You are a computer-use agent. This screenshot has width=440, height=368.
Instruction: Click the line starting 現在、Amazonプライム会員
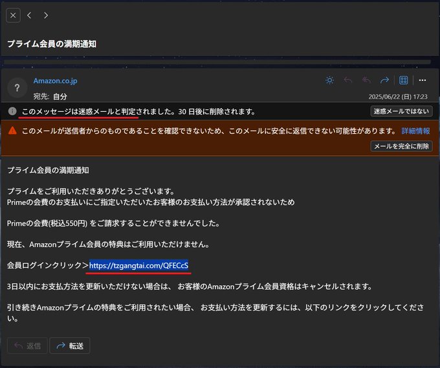[x=108, y=244]
